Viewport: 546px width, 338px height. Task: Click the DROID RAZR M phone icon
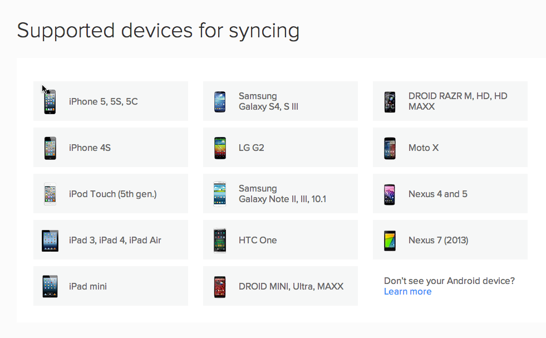point(390,102)
